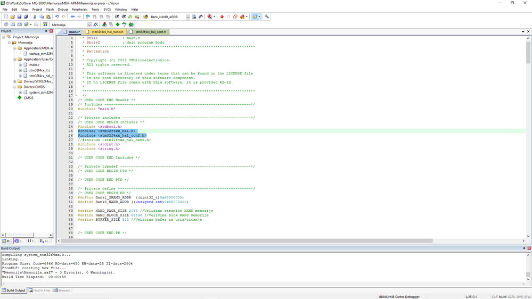Image resolution: width=532 pixels, height=299 pixels.
Task: Open the Flash menu
Action: (x=50, y=10)
